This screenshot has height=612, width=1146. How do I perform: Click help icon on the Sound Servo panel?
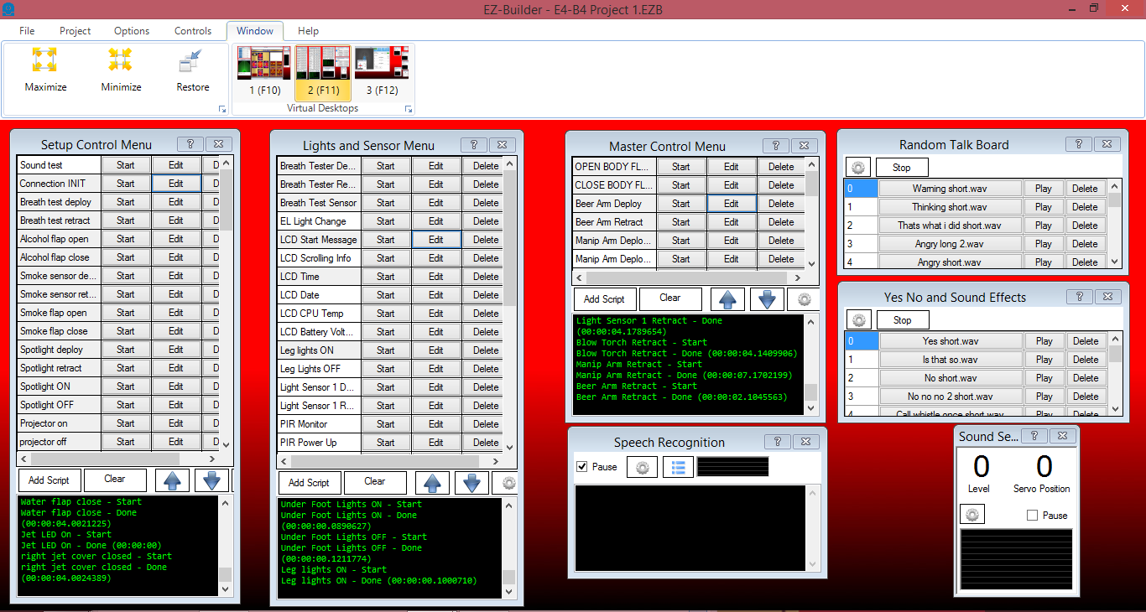1034,436
